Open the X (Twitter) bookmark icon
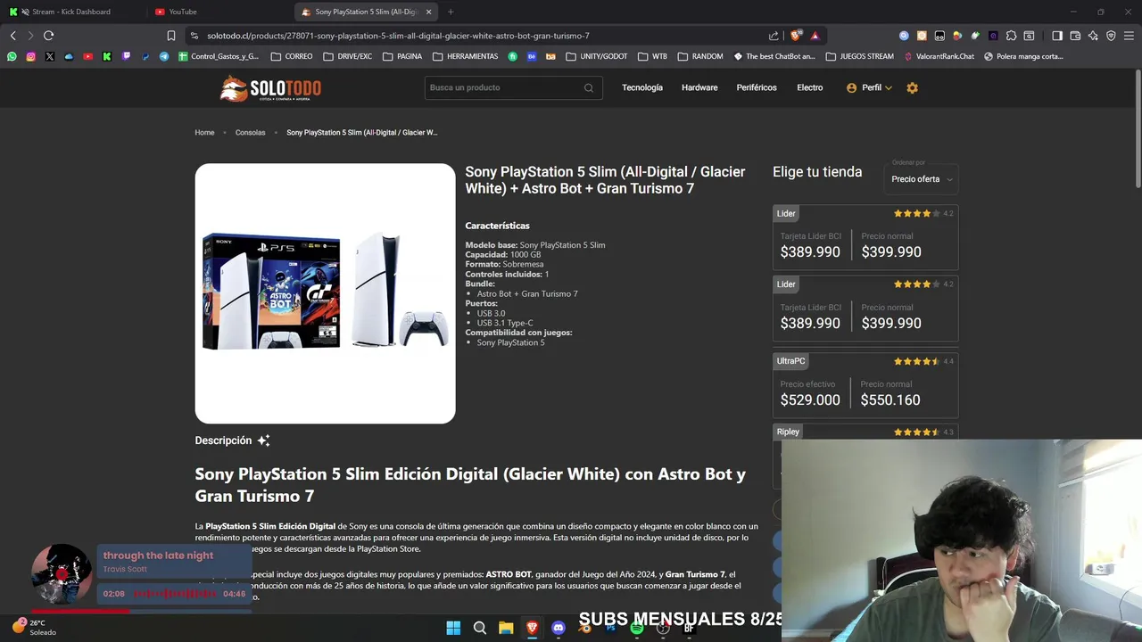The image size is (1142, 642). 50,56
